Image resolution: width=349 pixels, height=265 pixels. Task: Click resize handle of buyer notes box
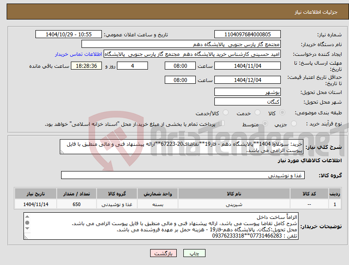(26, 238)
